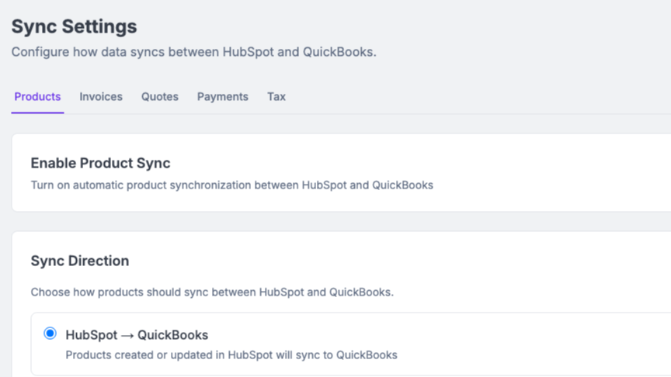Click the 'Turn on automatic product synchronization' description
This screenshot has height=377, width=671.
tap(231, 185)
